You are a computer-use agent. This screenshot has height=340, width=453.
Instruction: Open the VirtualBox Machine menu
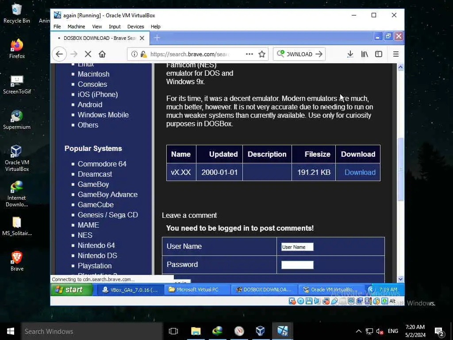click(76, 27)
